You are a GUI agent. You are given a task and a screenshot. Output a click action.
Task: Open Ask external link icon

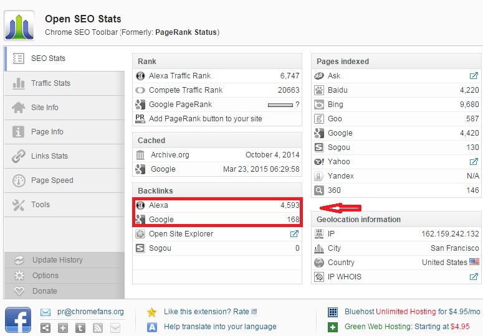[474, 76]
